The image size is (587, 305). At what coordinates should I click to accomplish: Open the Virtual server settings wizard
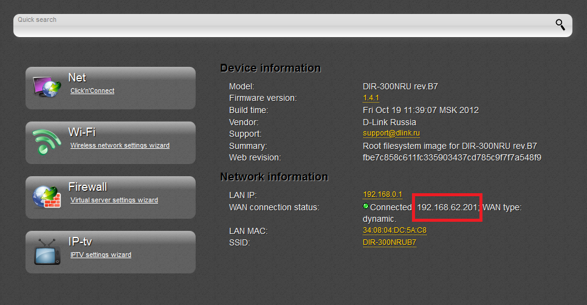(114, 200)
